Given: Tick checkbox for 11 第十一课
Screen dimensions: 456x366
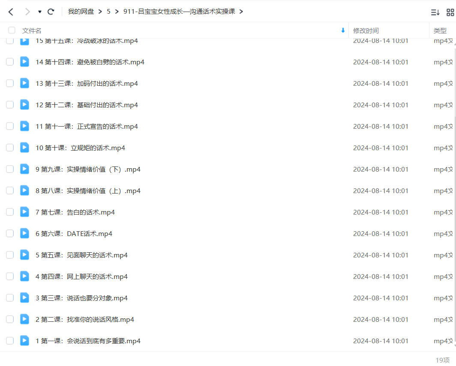Looking at the screenshot, I should pyautogui.click(x=10, y=126).
